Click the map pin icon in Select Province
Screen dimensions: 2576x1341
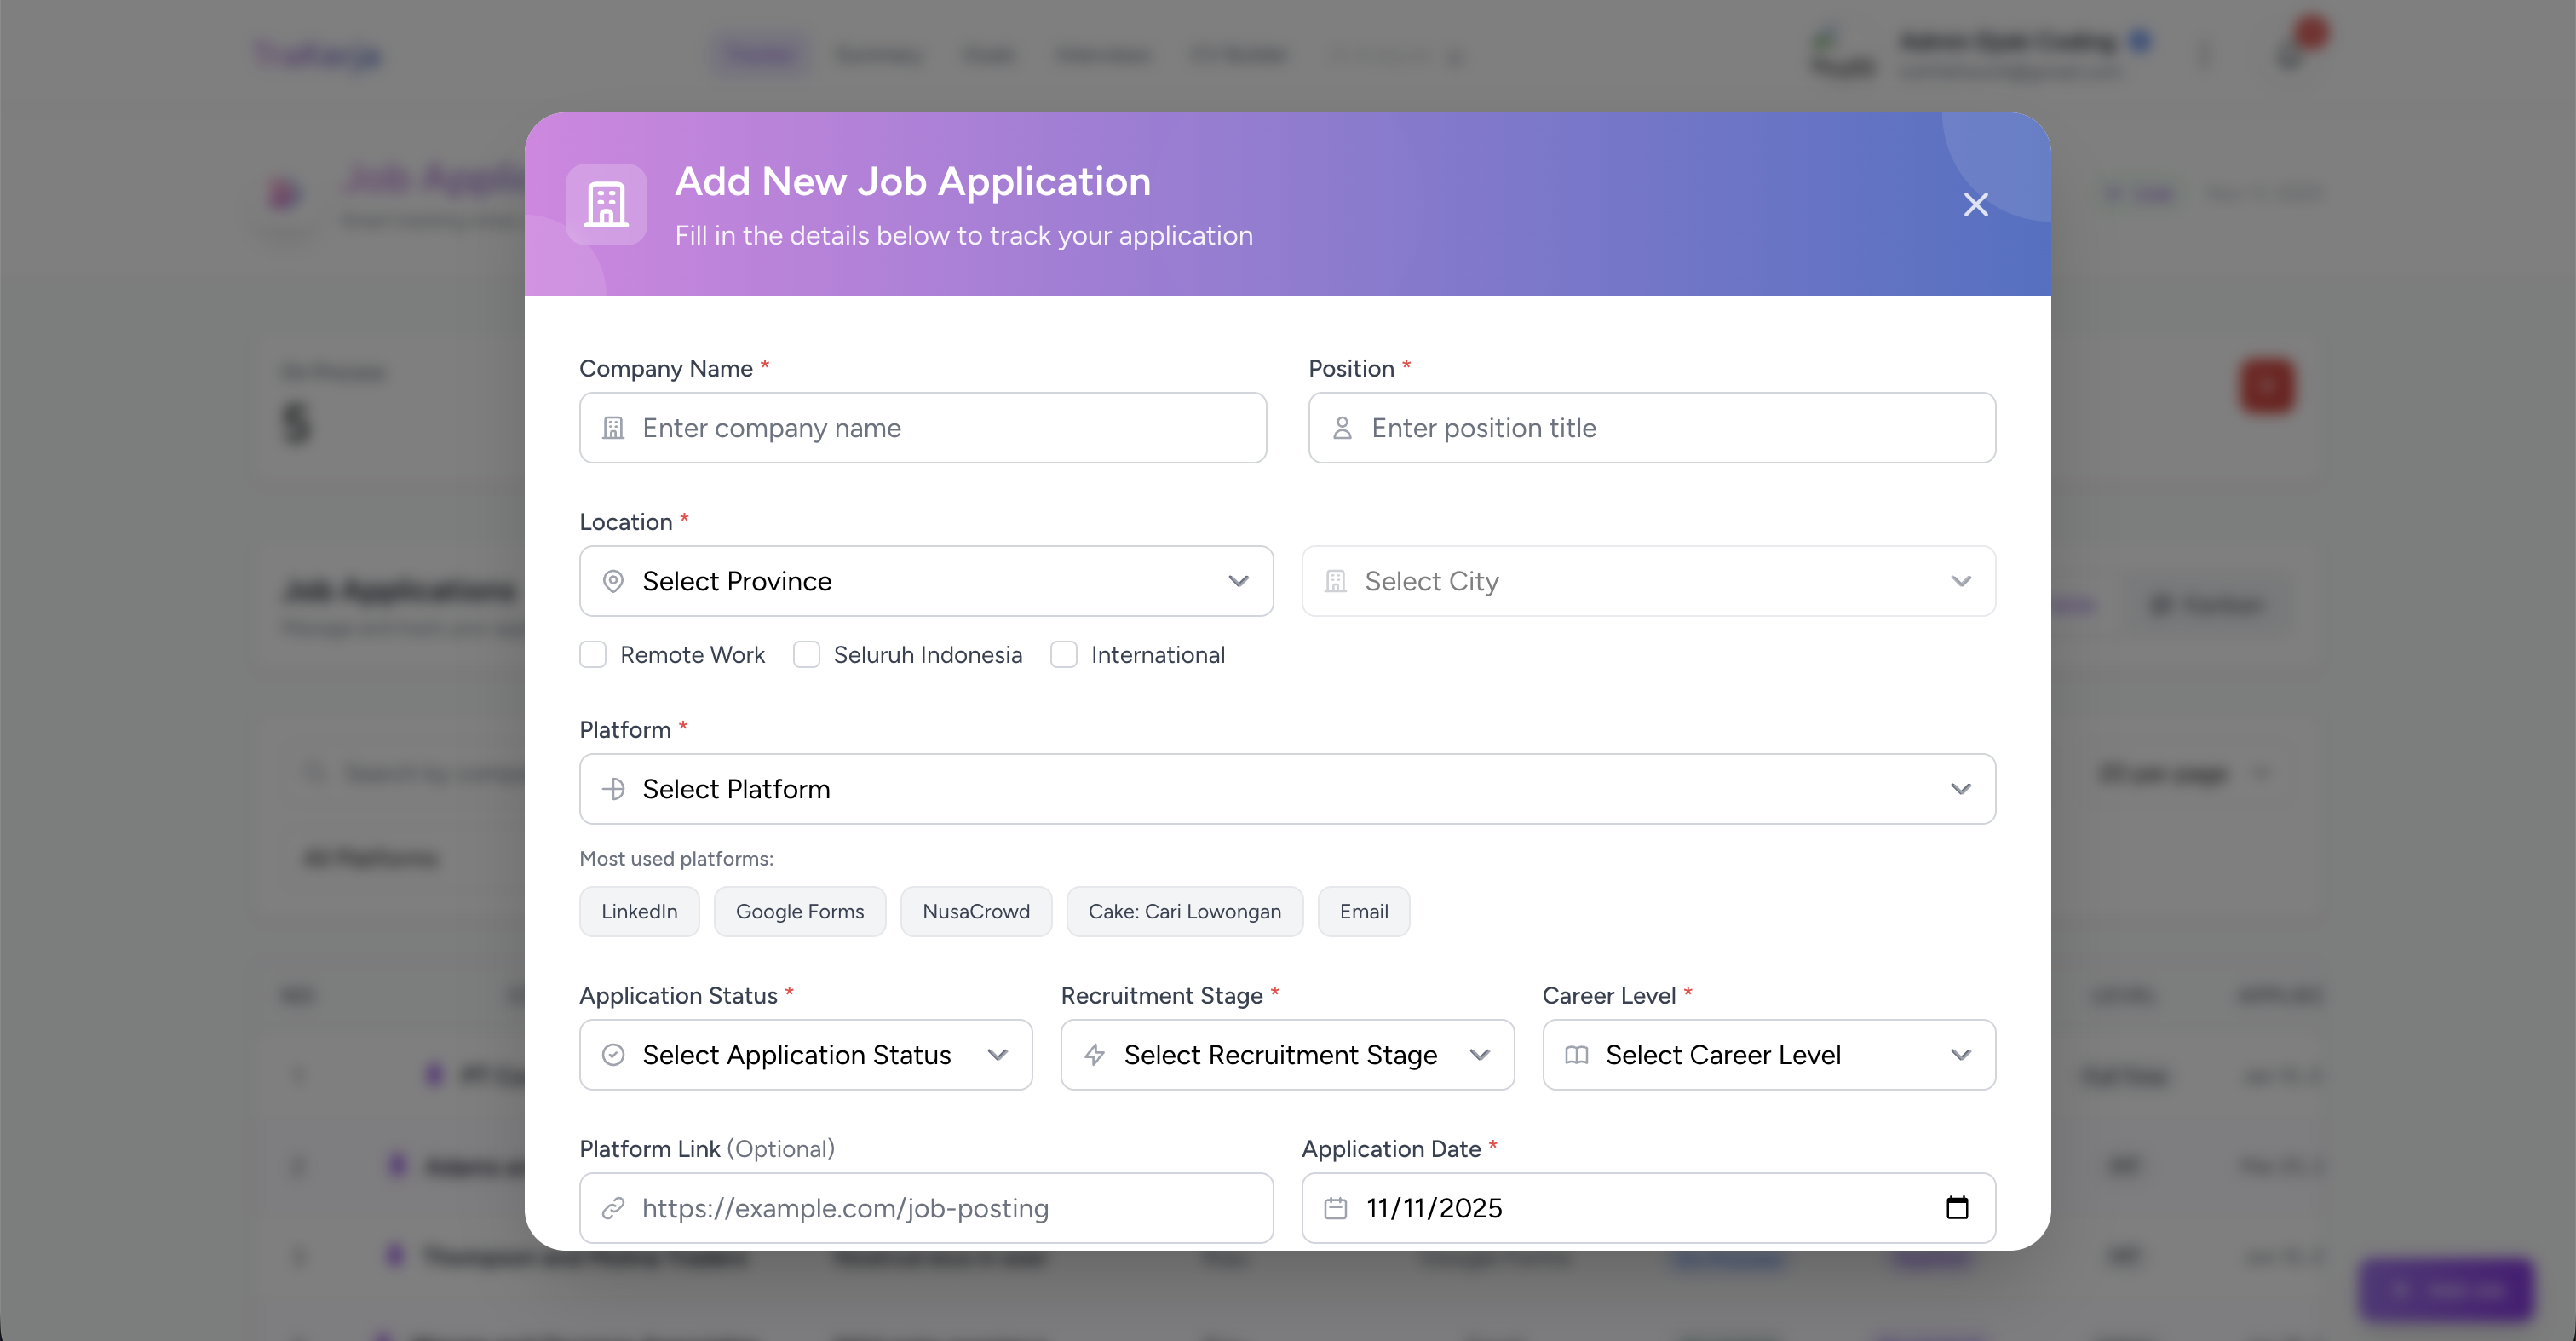[x=613, y=581]
